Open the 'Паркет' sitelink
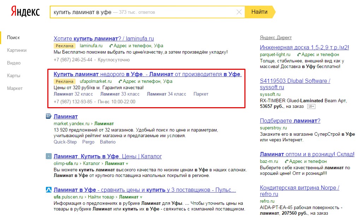Viewport: 362px width, 220px height. coord(201,94)
